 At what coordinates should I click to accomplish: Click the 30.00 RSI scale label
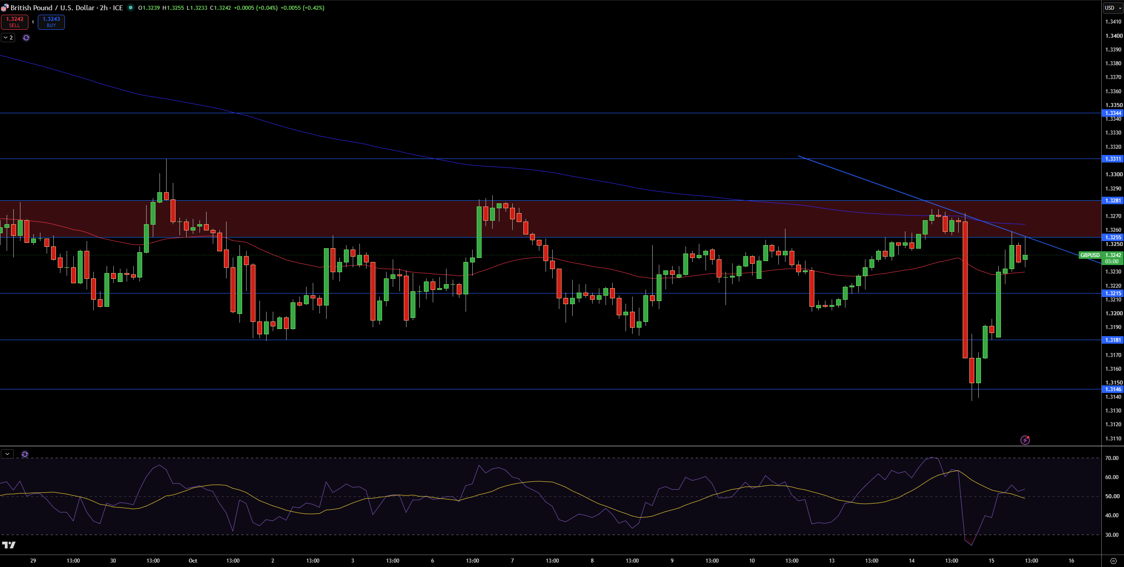(x=1112, y=535)
